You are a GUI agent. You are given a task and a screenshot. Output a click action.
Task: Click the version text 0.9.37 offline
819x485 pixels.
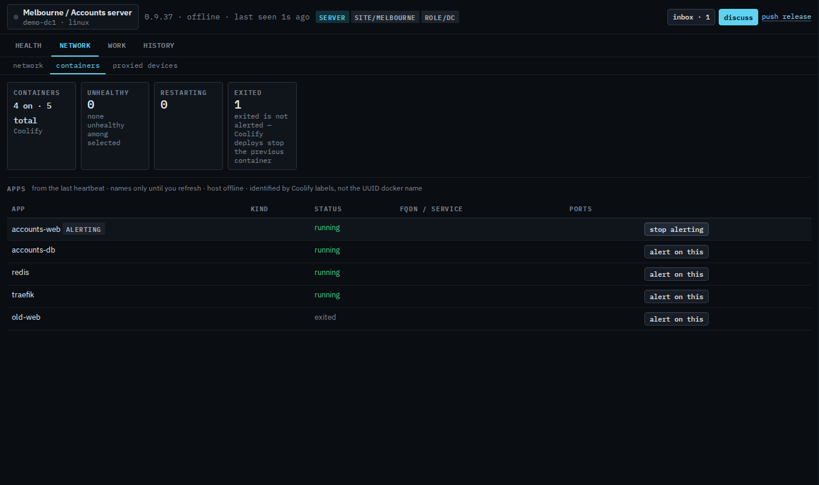click(x=227, y=17)
